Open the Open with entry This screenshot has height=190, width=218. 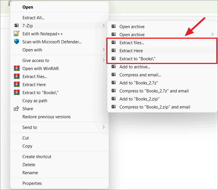tap(60, 50)
